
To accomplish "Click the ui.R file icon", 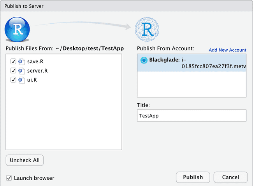I will pos(21,80).
